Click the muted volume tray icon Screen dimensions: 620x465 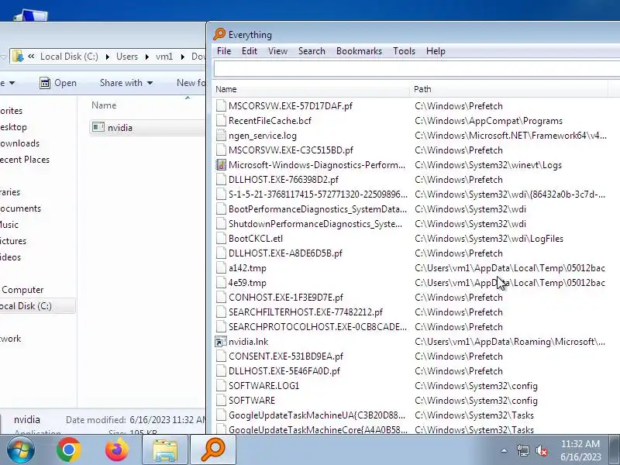(541, 450)
